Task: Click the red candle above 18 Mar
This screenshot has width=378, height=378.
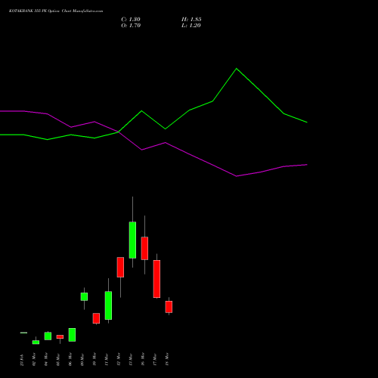Action: 169,307
